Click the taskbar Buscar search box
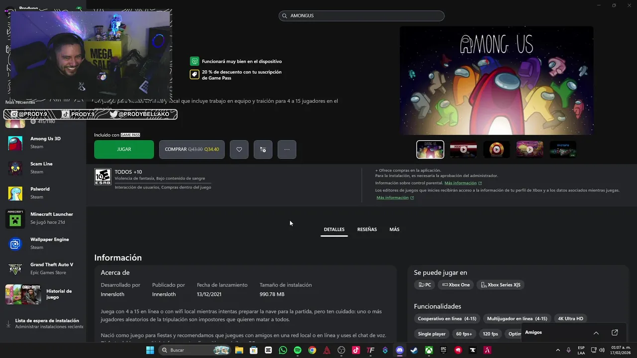637x358 pixels. [x=195, y=350]
